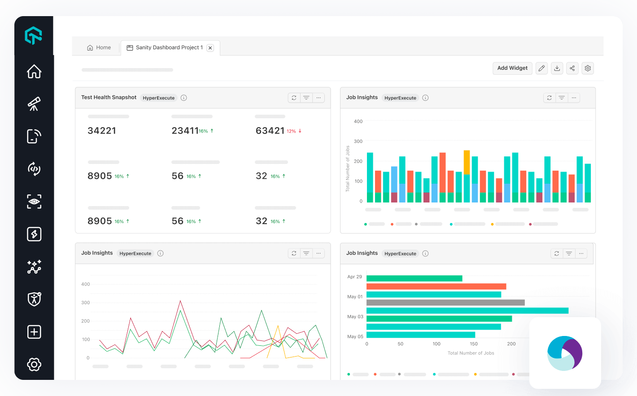Switch to the Home tab
This screenshot has width=637, height=396.
point(99,47)
